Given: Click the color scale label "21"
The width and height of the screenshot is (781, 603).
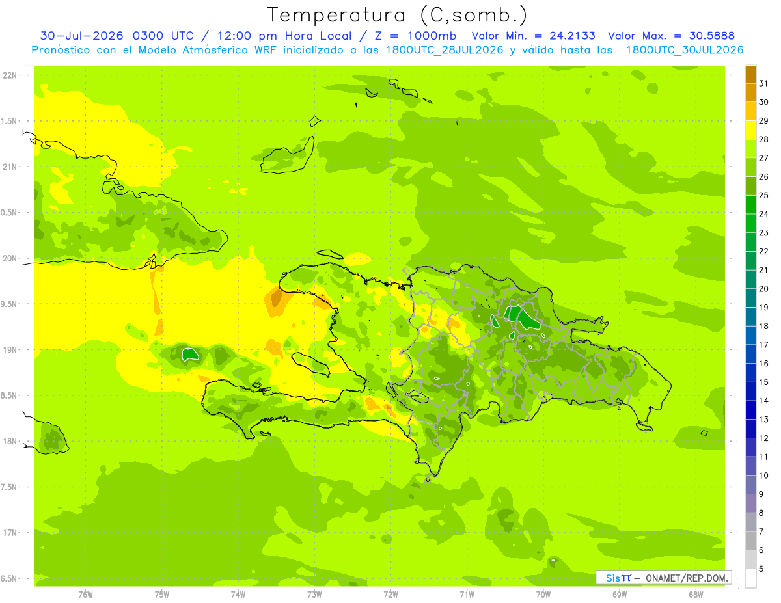Looking at the screenshot, I should point(763,270).
